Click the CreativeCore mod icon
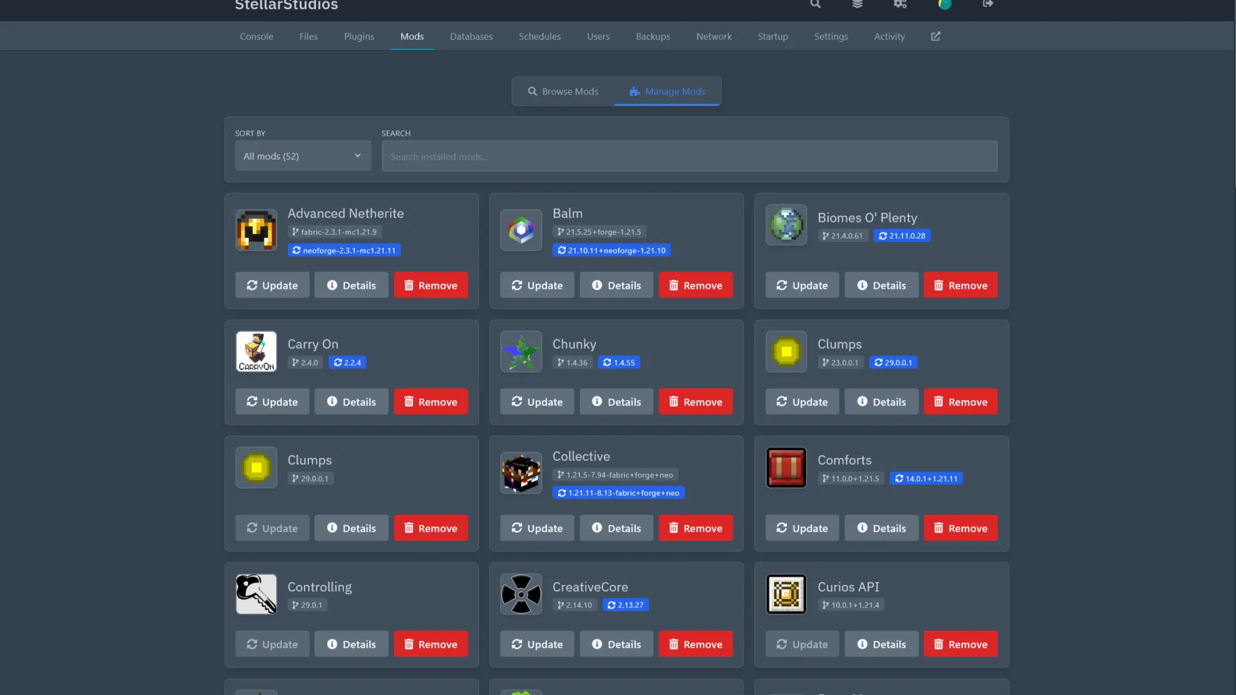 [x=521, y=594]
